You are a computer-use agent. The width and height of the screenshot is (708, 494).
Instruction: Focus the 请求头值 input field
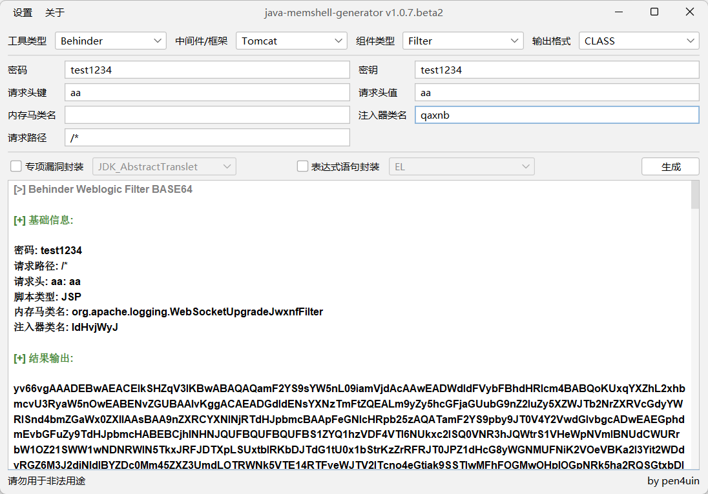click(557, 92)
